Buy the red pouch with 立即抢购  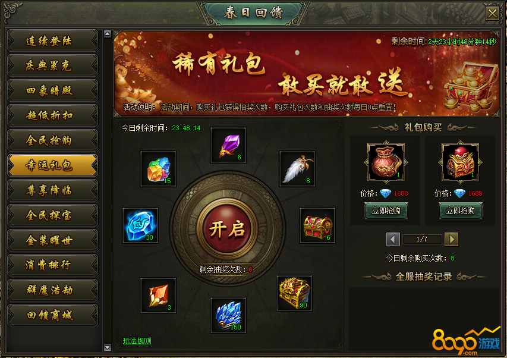point(386,211)
